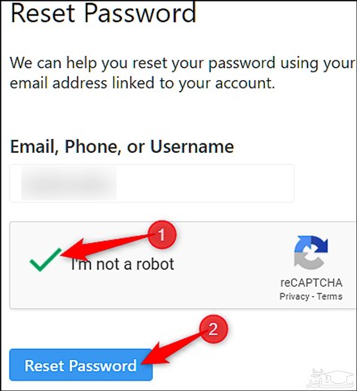
Task: Click the empty right part of the username field
Action: (205, 183)
